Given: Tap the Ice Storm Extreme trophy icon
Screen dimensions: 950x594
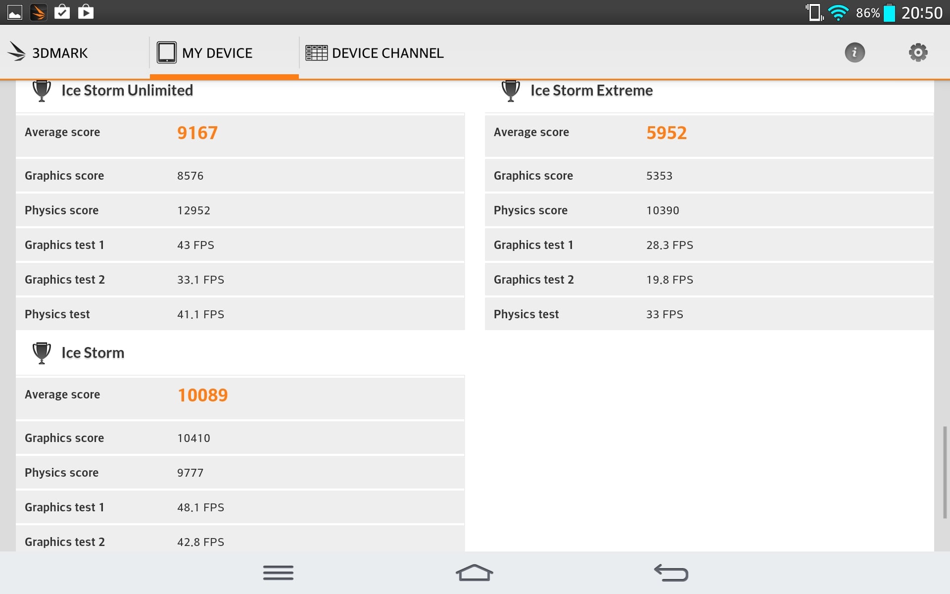Looking at the screenshot, I should pos(511,91).
